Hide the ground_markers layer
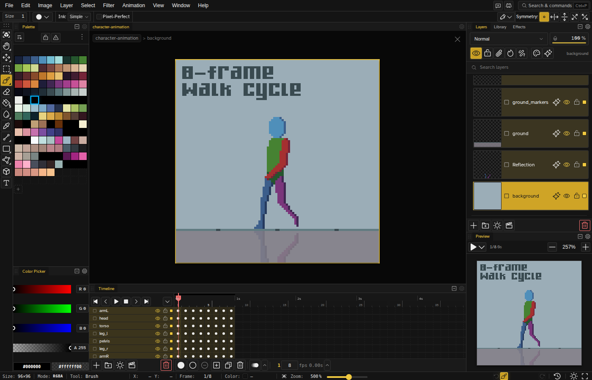The image size is (592, 380). point(567,102)
